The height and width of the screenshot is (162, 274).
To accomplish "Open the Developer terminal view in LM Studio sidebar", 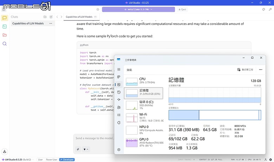I will click(x=5, y=26).
